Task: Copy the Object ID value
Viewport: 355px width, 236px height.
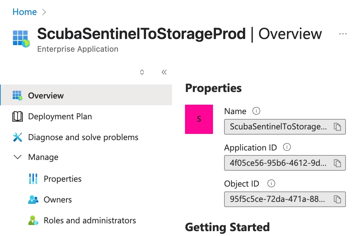Action: pyautogui.click(x=337, y=199)
